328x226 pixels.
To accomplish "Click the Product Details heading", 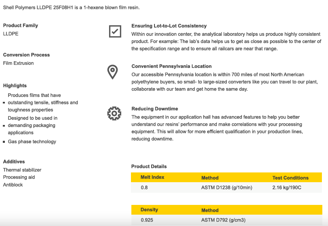I will [x=149, y=166].
